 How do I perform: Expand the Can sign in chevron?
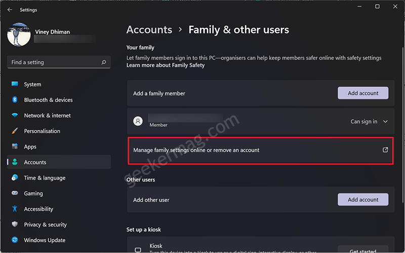[x=385, y=121]
